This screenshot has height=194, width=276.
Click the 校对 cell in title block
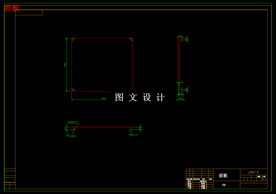click(189, 184)
